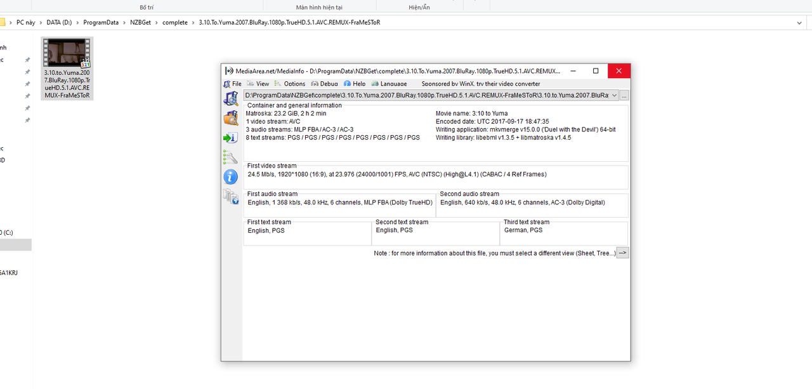Click the Open Folder icon in MediaInfo sidebar
This screenshot has height=389, width=812.
231,118
